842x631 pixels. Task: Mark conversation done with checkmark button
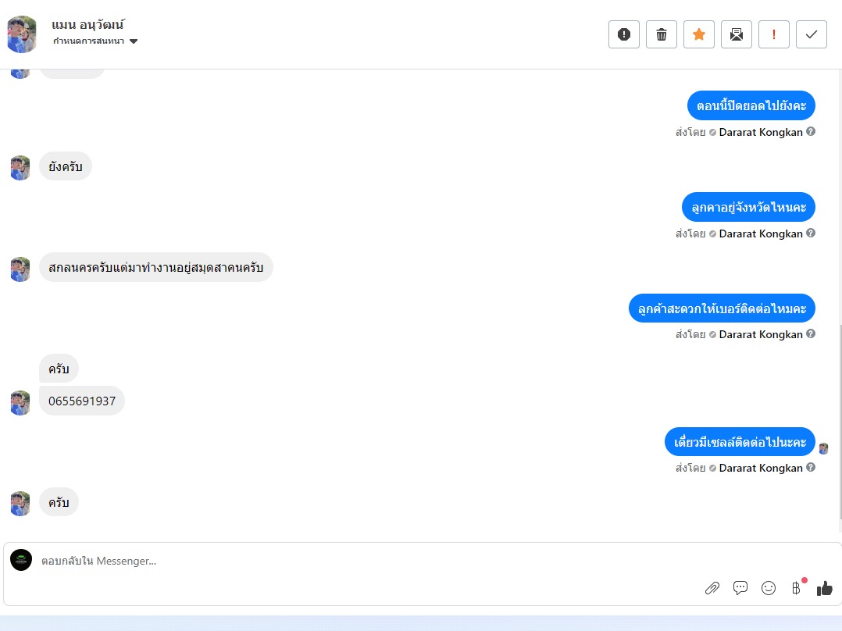point(812,34)
